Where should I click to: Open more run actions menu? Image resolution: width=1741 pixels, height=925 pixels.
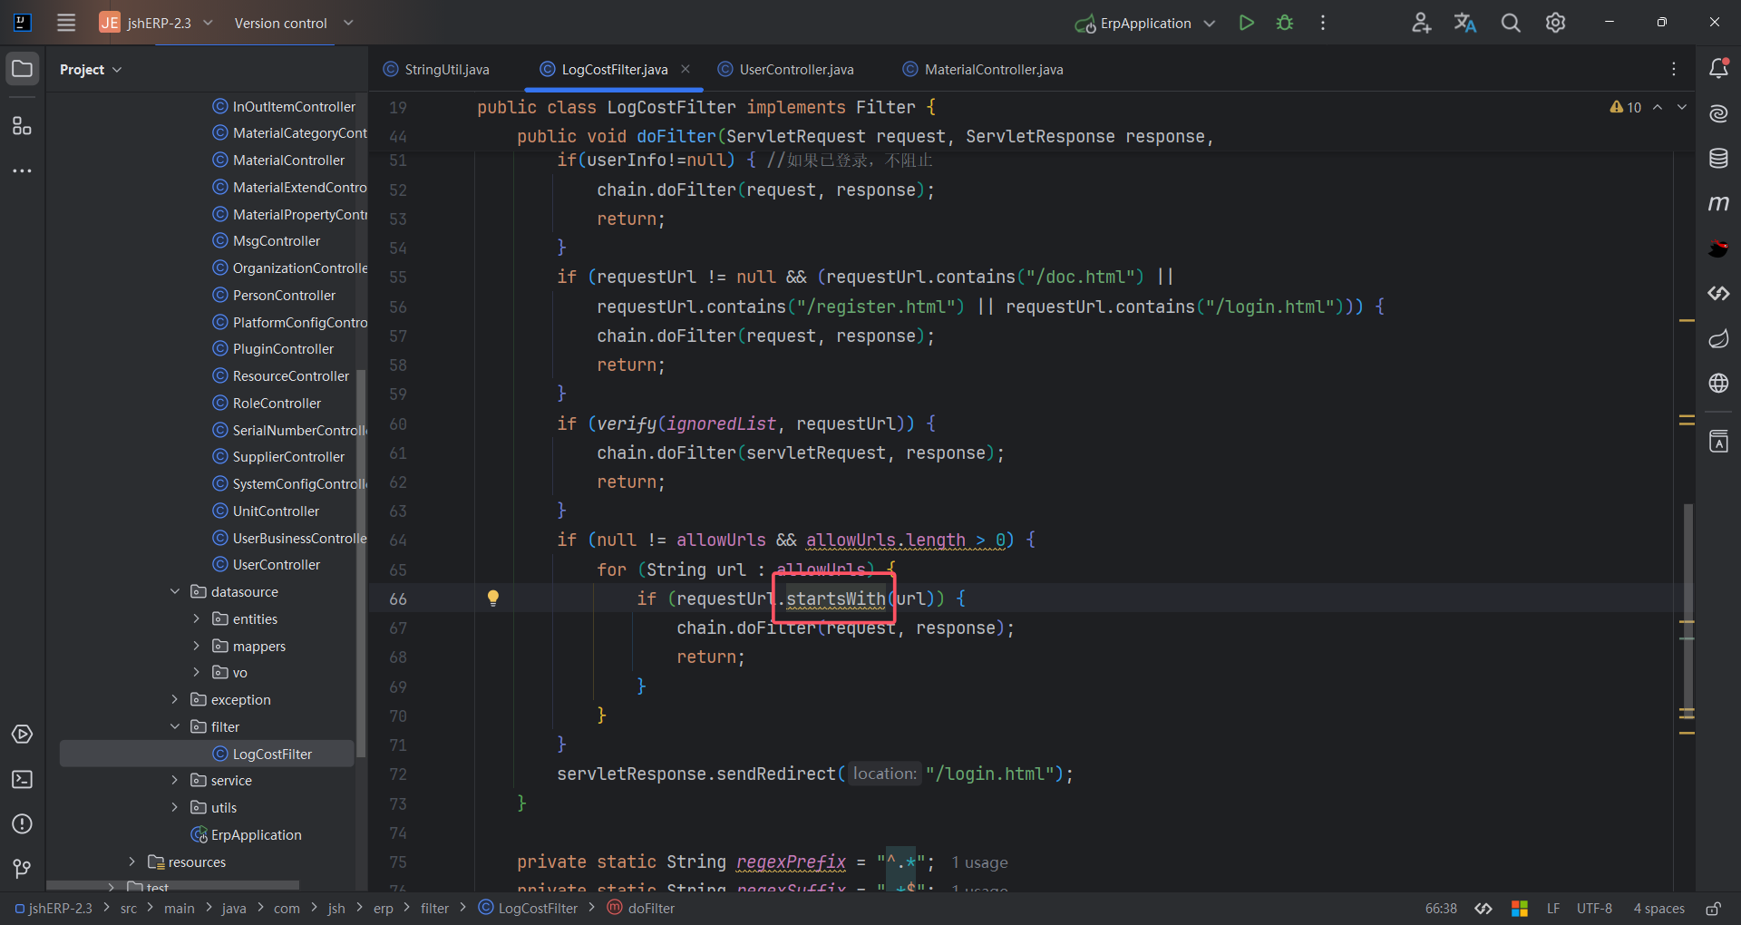pos(1323,23)
